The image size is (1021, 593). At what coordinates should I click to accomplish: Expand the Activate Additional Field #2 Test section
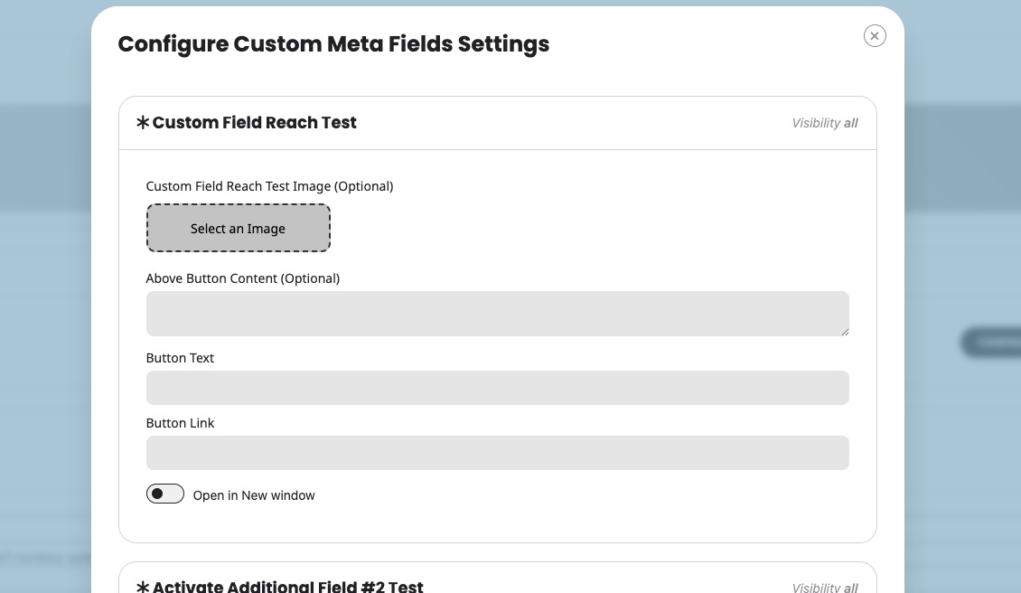pyautogui.click(x=498, y=579)
